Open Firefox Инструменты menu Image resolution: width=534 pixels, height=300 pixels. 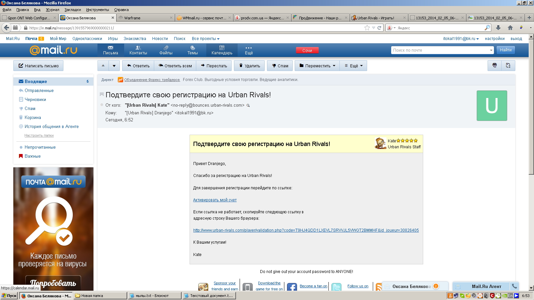click(97, 10)
